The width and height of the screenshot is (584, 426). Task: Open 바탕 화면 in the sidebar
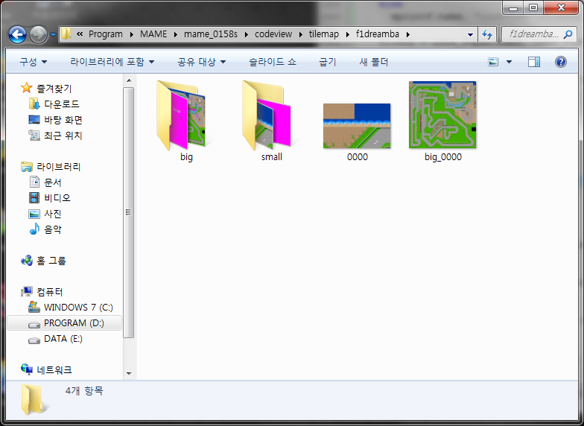coord(63,120)
